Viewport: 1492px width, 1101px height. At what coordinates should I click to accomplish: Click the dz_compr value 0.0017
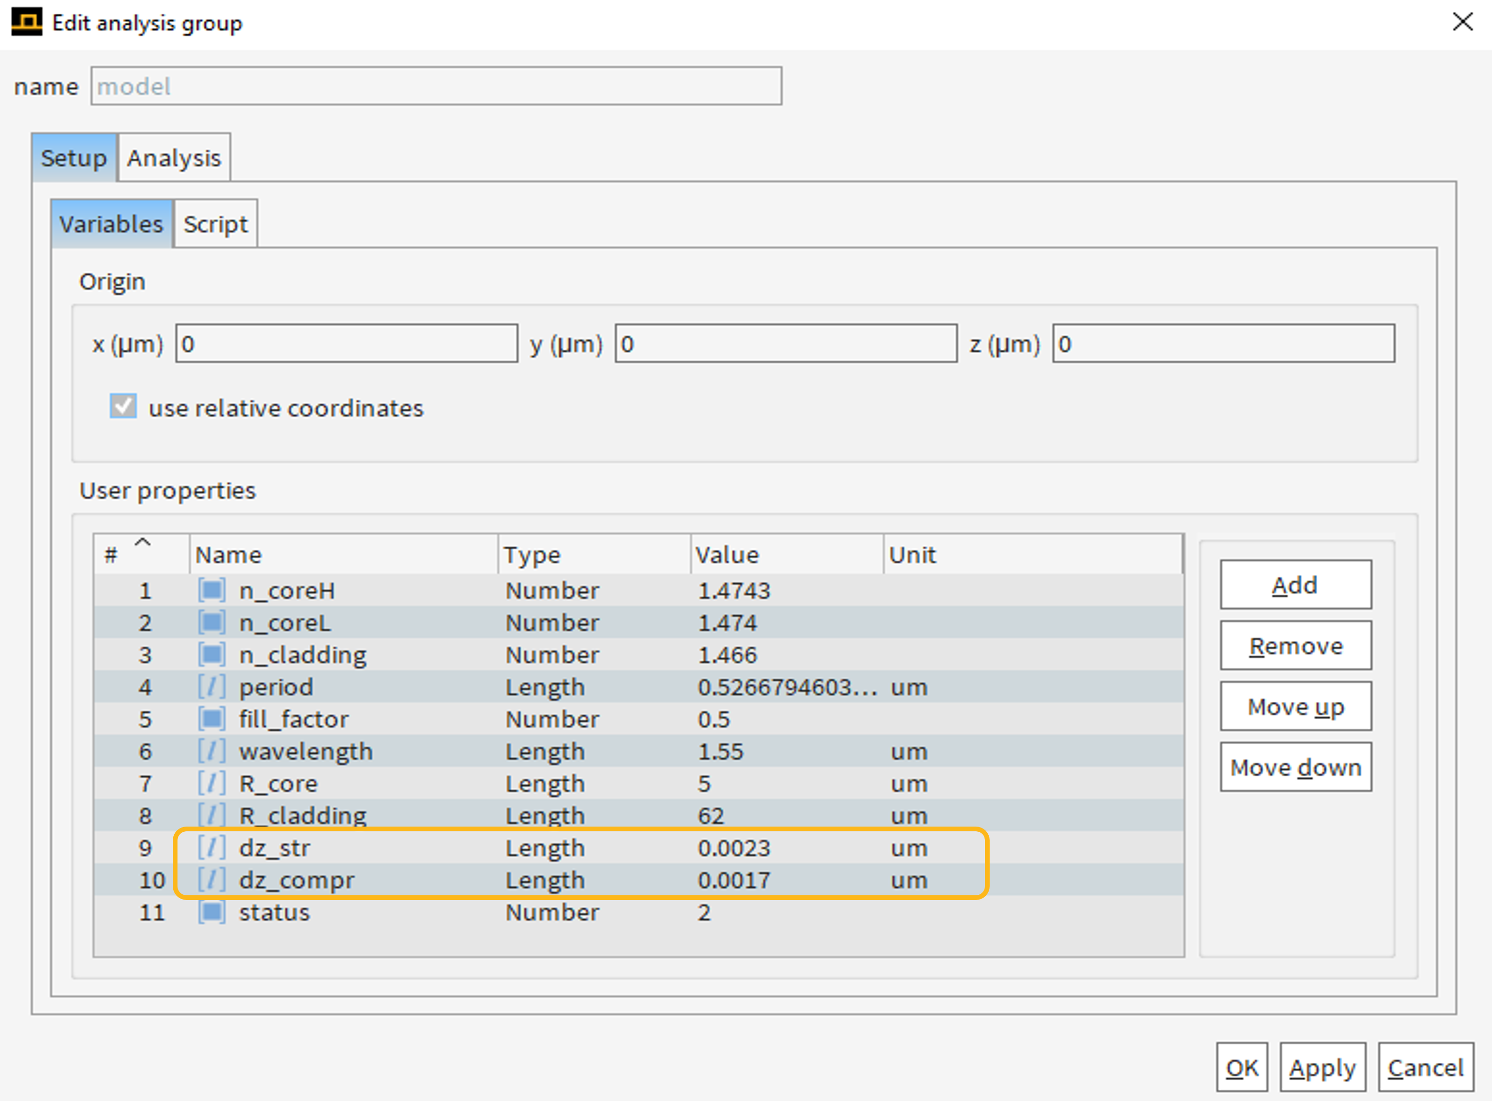[x=734, y=880]
